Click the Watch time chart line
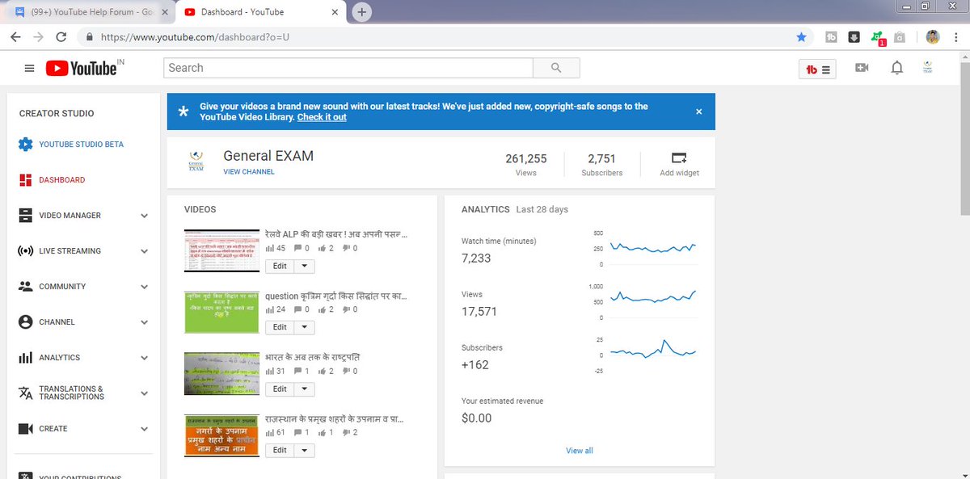Image resolution: width=970 pixels, height=479 pixels. pos(653,247)
